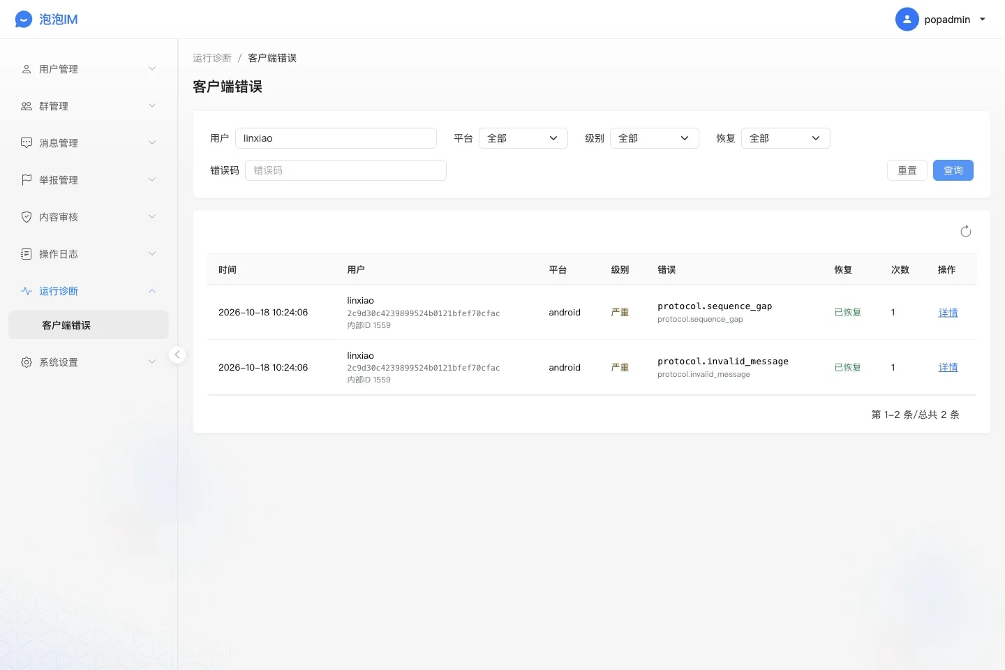Collapse the 运行诊断 menu chevron
This screenshot has height=670, width=1005.
coord(152,291)
